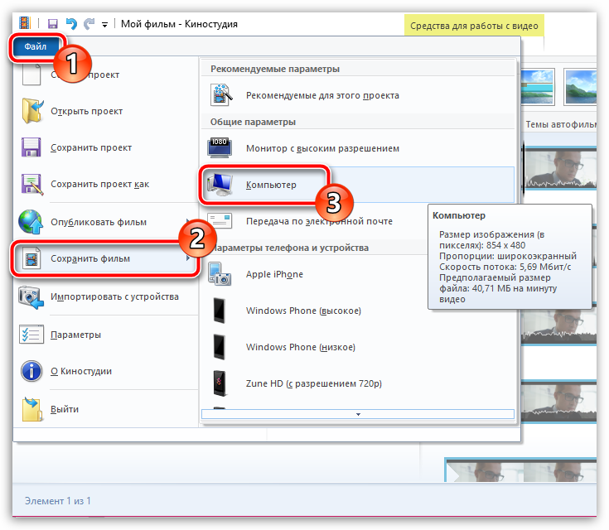Open the Файл menu tab
This screenshot has width=609, height=530.
click(x=36, y=46)
